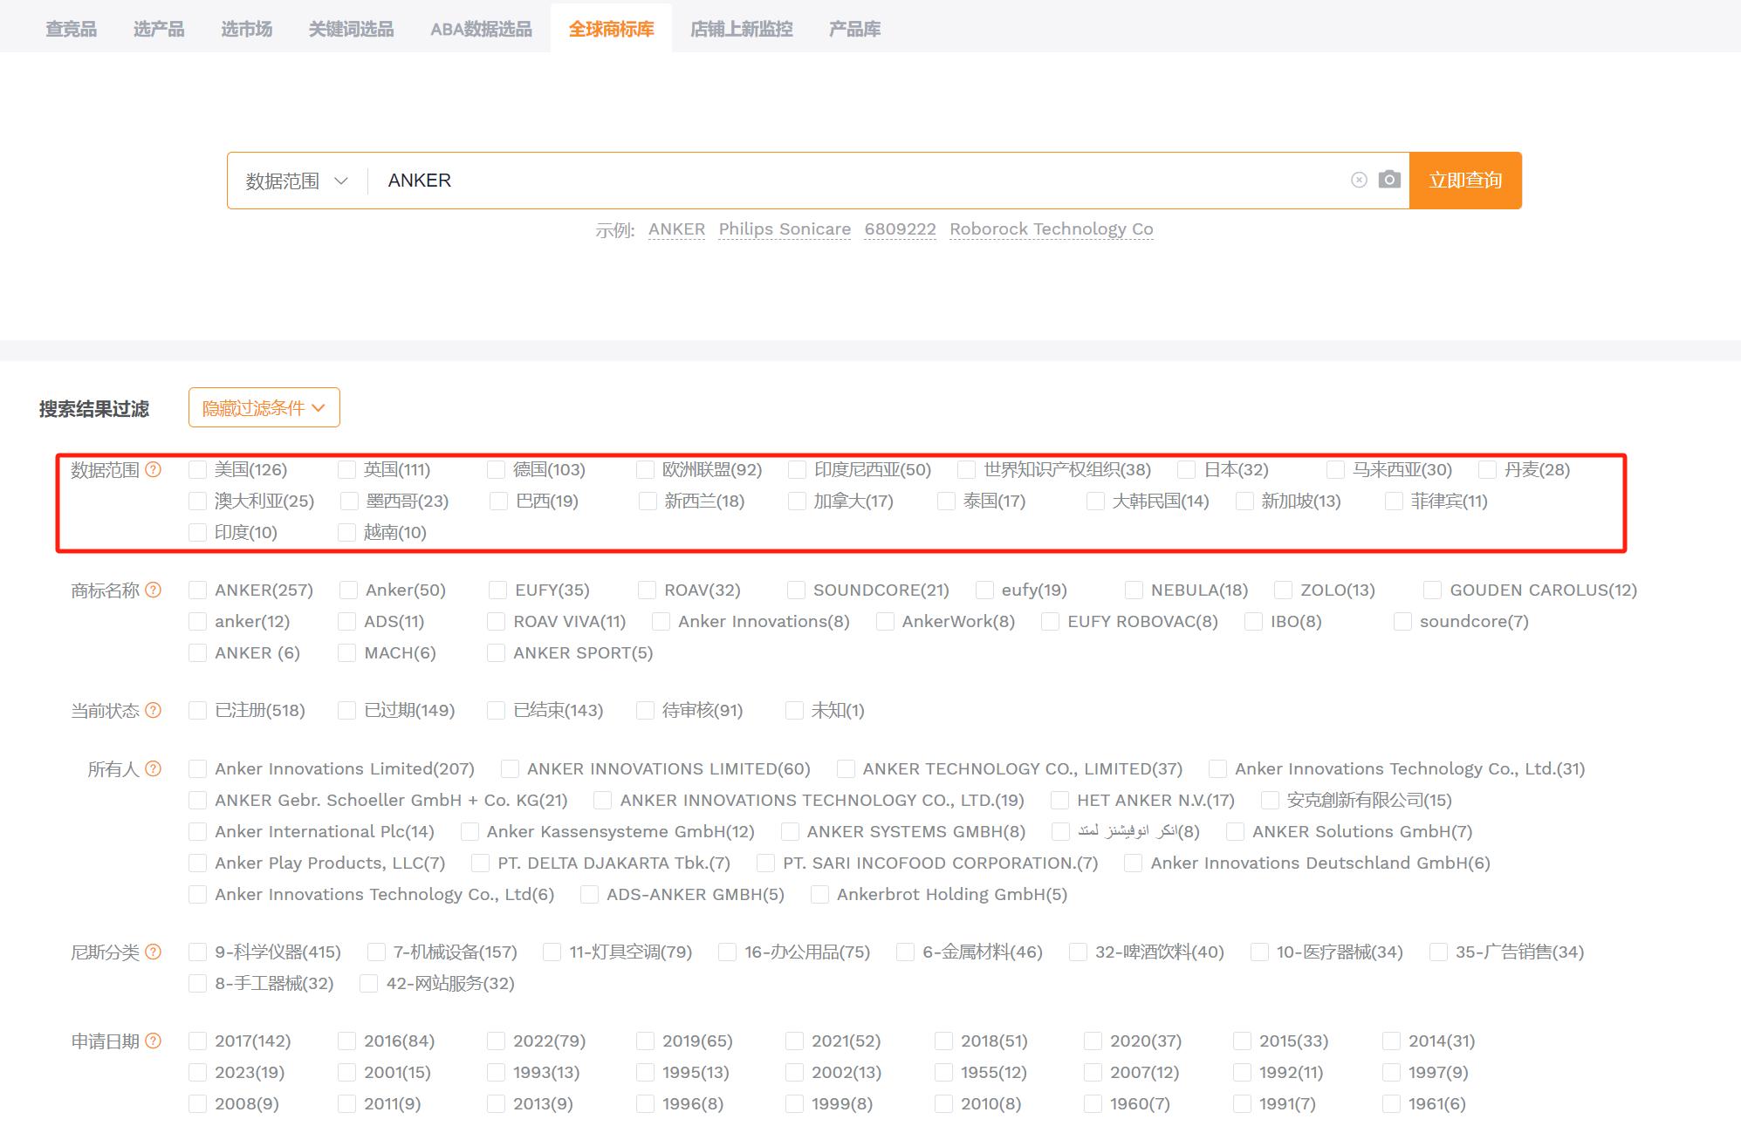Check the 新加坡(13) region checkbox
1741x1126 pixels.
(x=1245, y=502)
